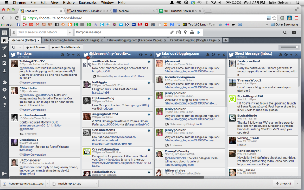Refresh the Mentions stream
Screen dimensions: 304x190
coord(68,55)
